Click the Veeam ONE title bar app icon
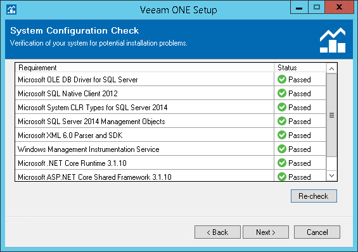 [x=11, y=9]
